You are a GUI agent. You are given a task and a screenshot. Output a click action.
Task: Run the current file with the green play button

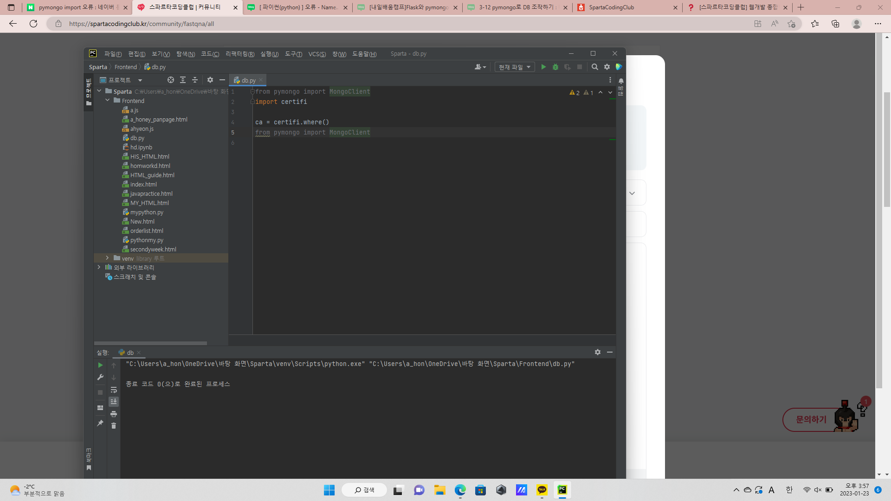click(x=543, y=67)
